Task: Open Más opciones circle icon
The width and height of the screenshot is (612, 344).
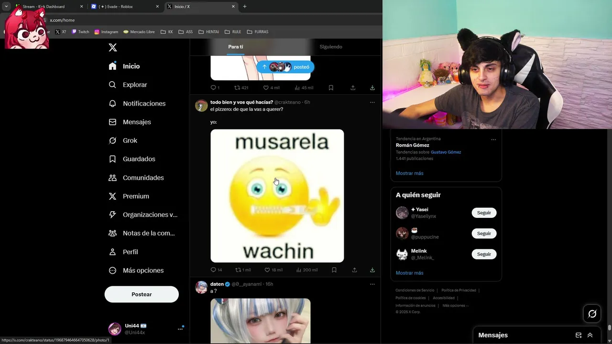Action: pyautogui.click(x=112, y=270)
